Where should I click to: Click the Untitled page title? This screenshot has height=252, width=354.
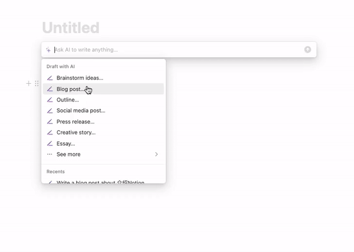(70, 28)
